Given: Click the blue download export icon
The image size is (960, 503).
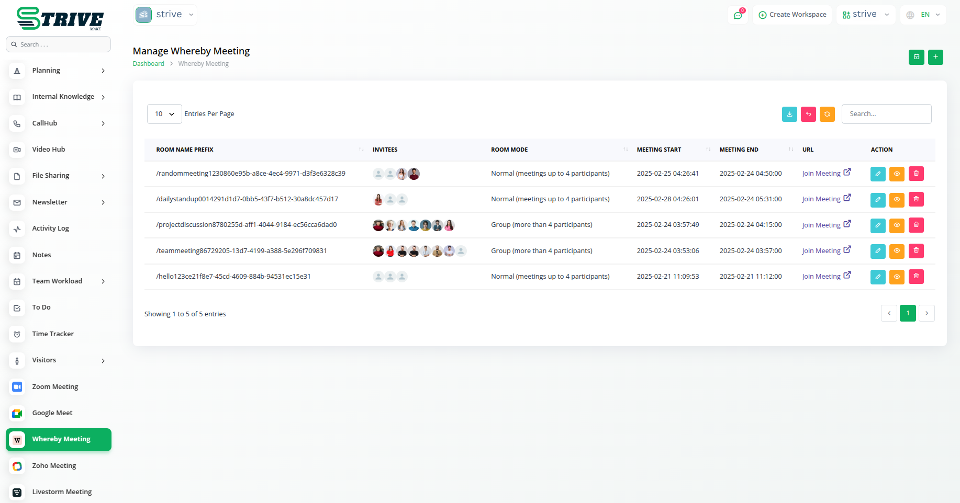Looking at the screenshot, I should pyautogui.click(x=789, y=114).
